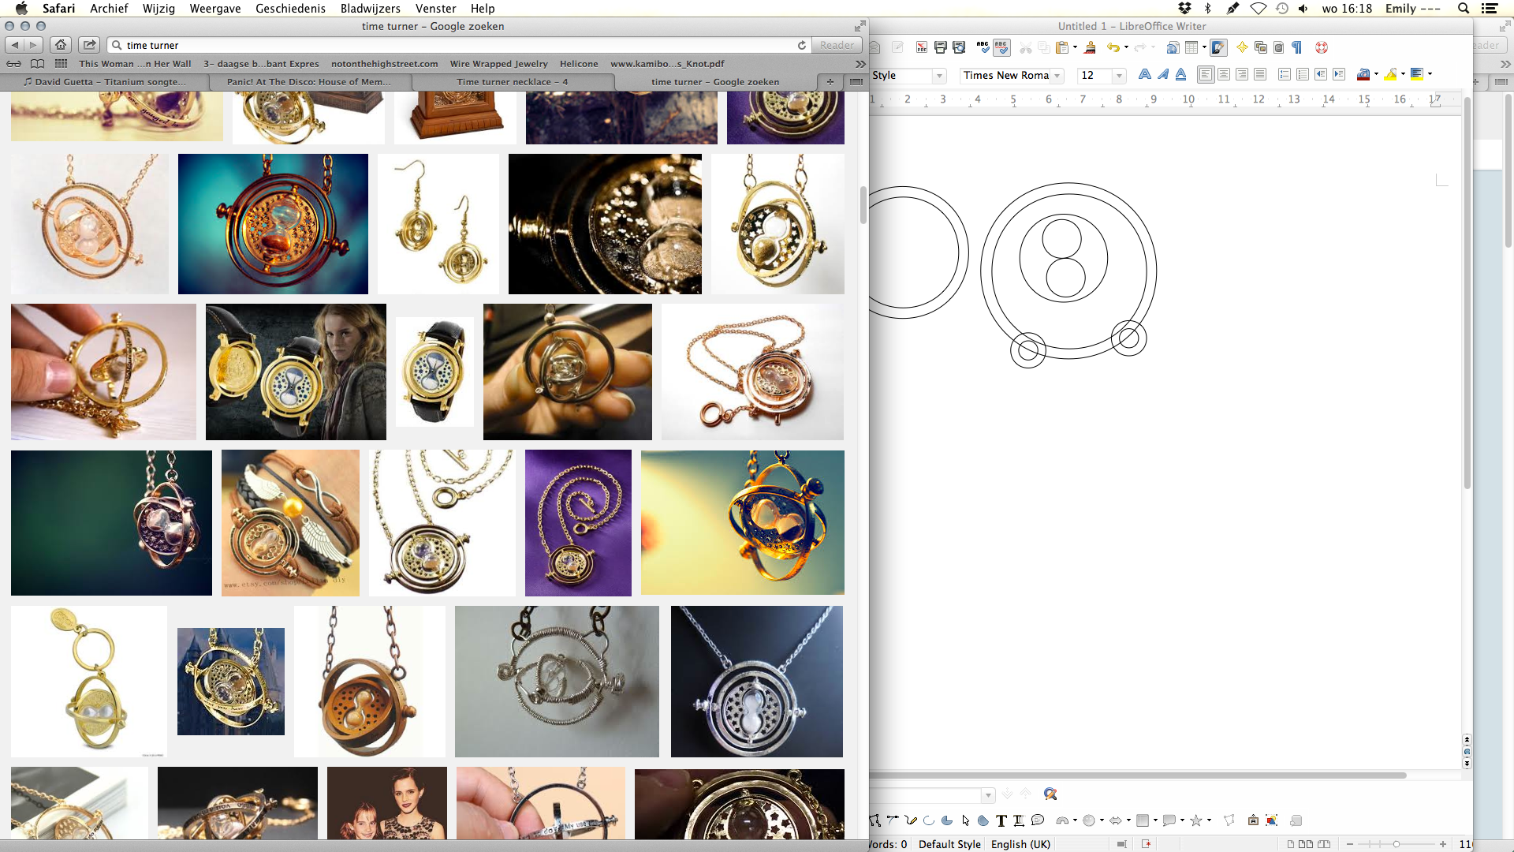Toggle underline formatting
Viewport: 1514px width, 852px height.
[x=1180, y=75]
